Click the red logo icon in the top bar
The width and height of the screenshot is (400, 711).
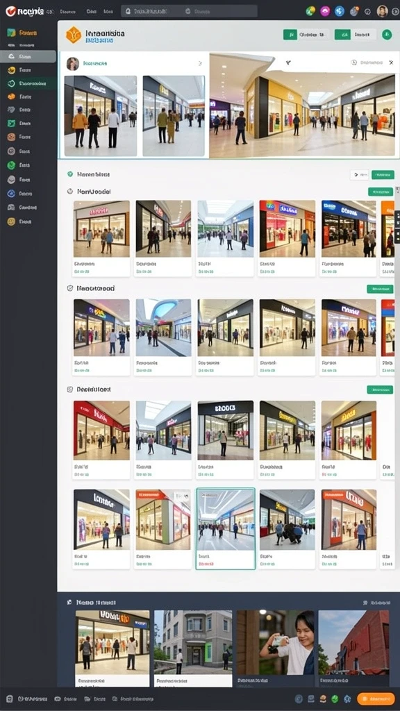point(11,11)
